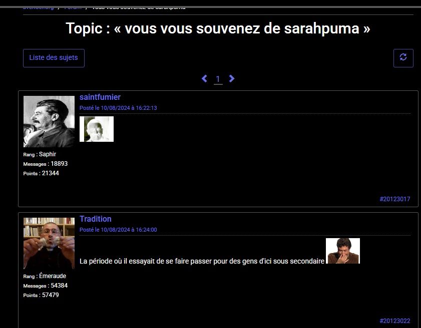Open sticker image in saintfumier's post

click(97, 129)
